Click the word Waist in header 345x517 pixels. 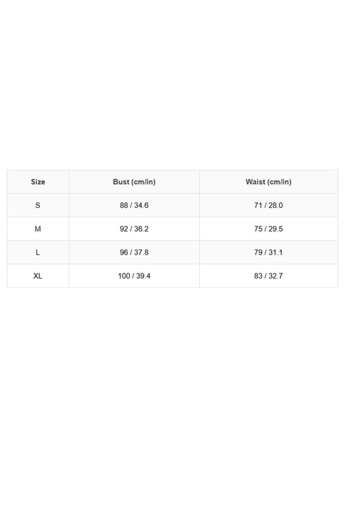[x=255, y=182]
